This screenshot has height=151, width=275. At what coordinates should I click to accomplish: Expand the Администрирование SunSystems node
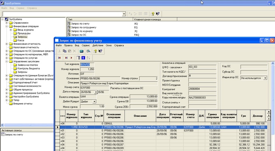click(6, 93)
